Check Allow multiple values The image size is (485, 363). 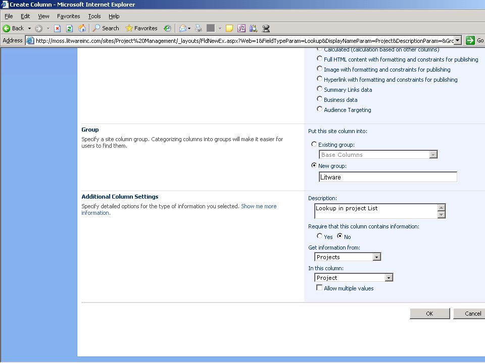tap(319, 288)
